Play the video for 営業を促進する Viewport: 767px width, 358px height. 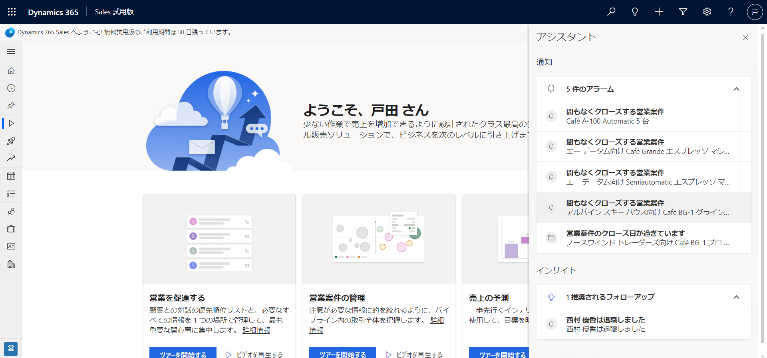coord(254,354)
